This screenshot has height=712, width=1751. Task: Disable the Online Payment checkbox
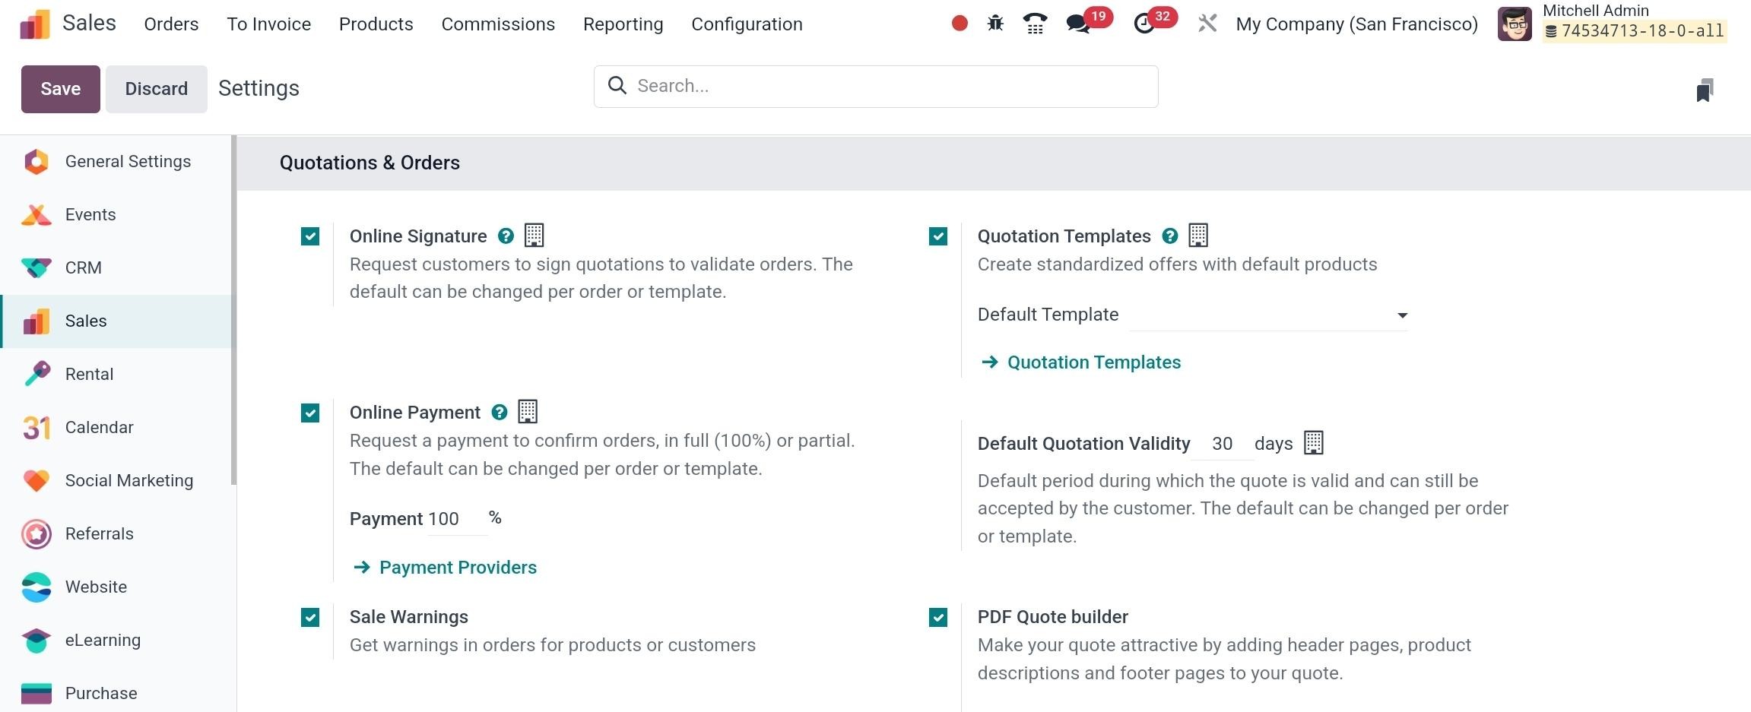pos(310,413)
